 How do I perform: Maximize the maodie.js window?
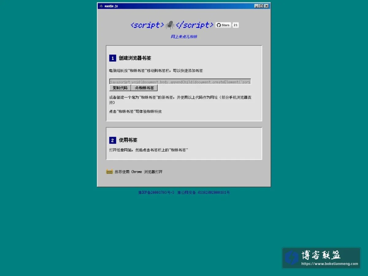[261, 6]
